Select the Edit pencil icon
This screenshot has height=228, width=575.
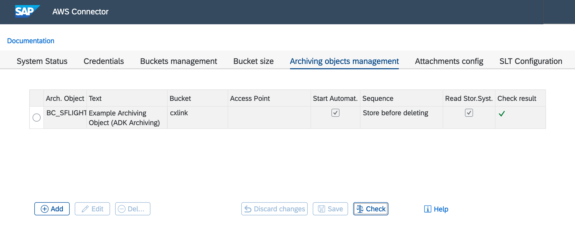click(85, 209)
